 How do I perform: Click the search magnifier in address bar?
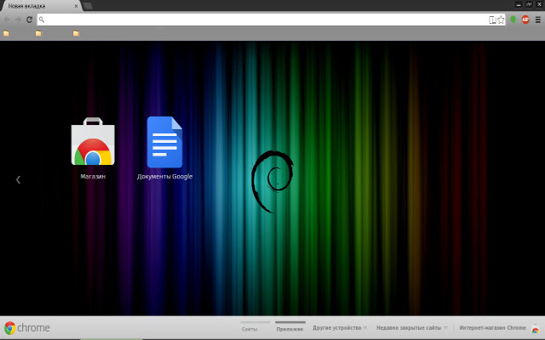42,20
